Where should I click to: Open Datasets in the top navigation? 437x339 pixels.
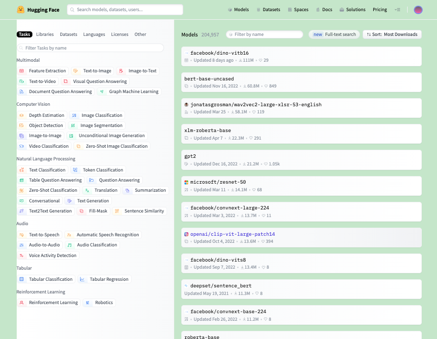tap(268, 10)
